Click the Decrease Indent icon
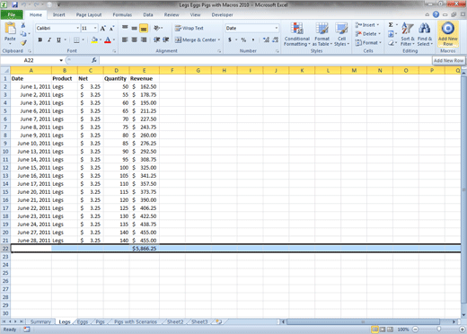This screenshot has height=334, width=467. pos(156,40)
